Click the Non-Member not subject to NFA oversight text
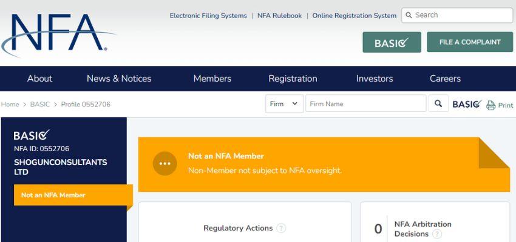Image resolution: width=516 pixels, height=242 pixels. pos(265,171)
